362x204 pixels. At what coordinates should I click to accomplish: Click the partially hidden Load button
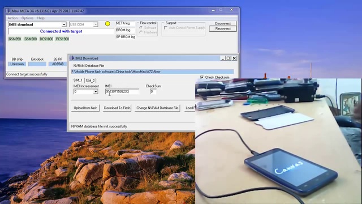(x=190, y=108)
